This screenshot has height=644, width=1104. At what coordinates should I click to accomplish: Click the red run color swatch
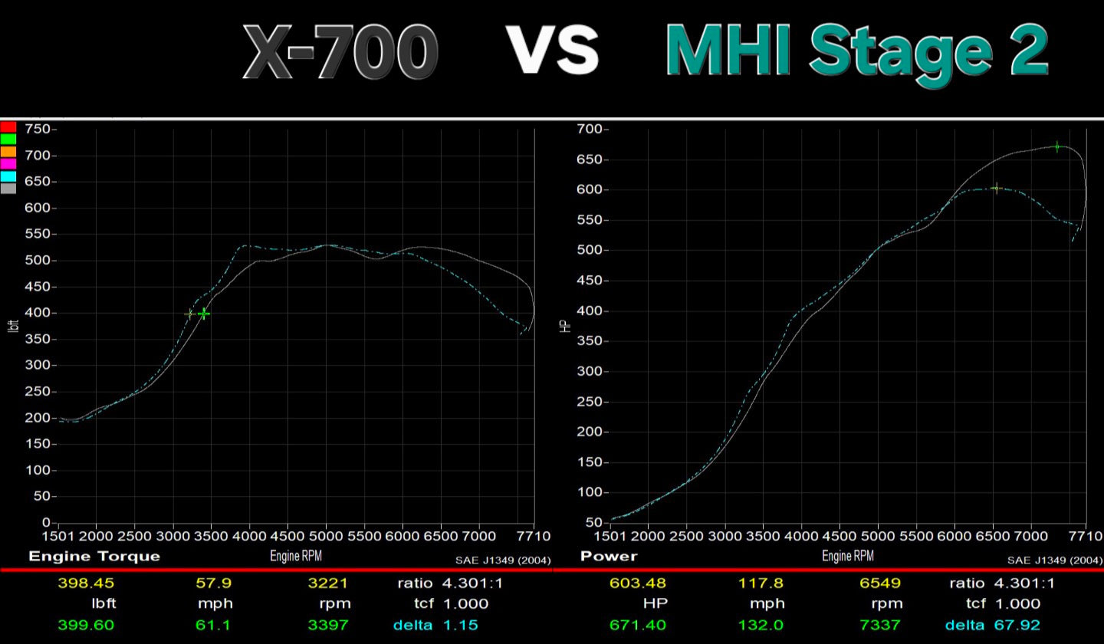pyautogui.click(x=8, y=127)
